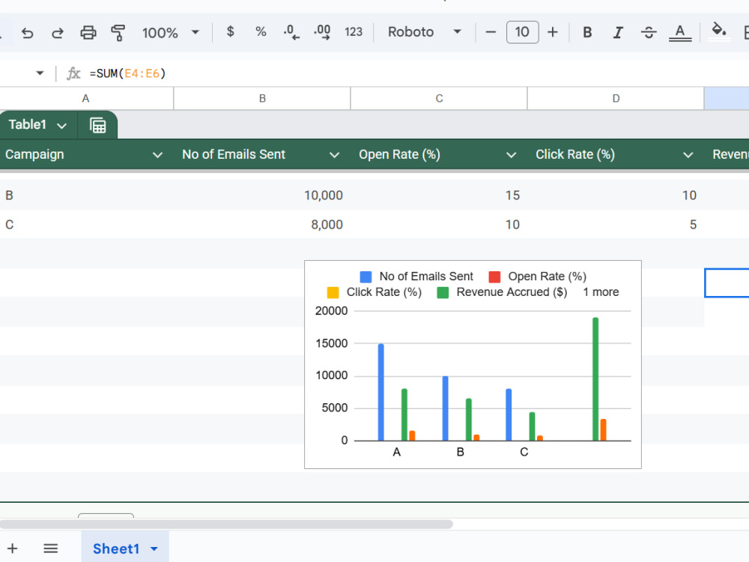Open the Campaign column filter dropdown
Viewport: 749px width, 562px height.
[x=157, y=155]
